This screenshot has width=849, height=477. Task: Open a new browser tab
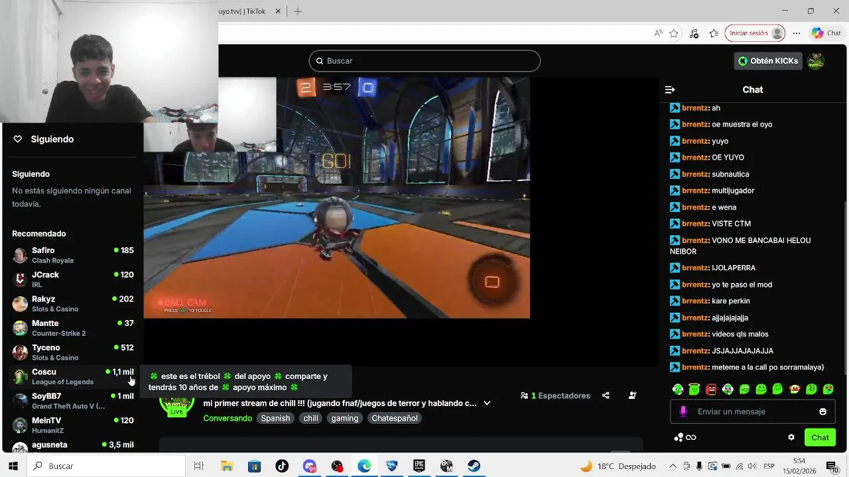click(x=298, y=11)
